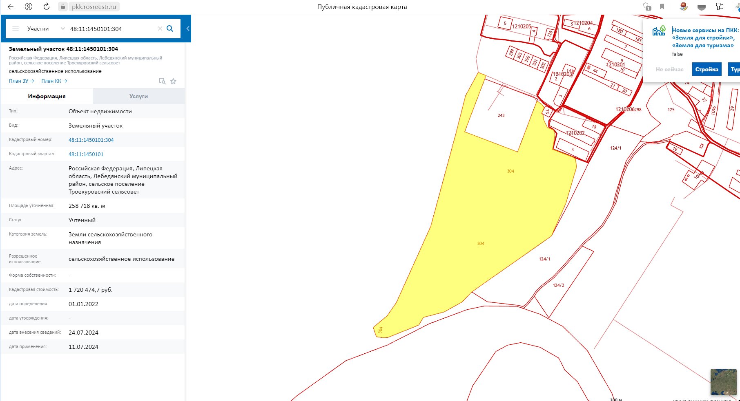The height and width of the screenshot is (401, 740).
Task: Add parcel to favorites with star icon
Action: [x=173, y=81]
